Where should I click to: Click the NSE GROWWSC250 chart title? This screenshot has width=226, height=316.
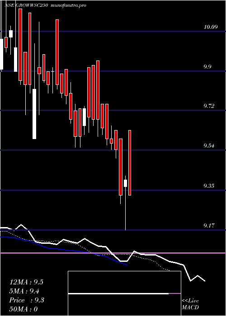(26, 5)
